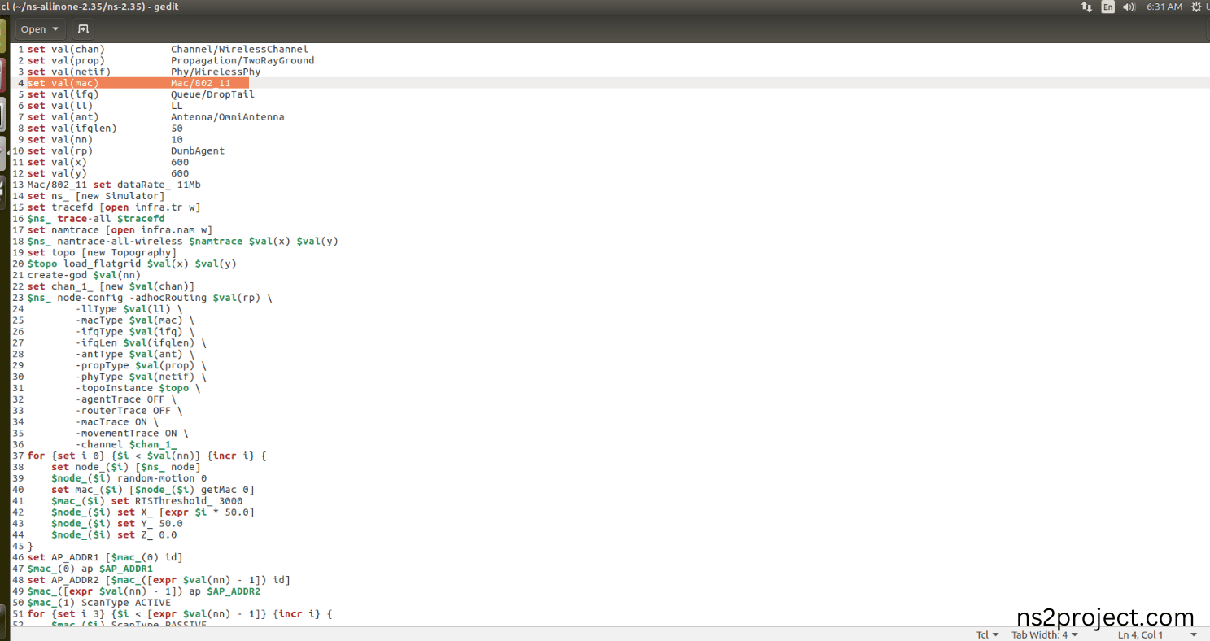Expand the dropdown arrow beside Ln 4, Col 1
This screenshot has height=641, width=1210.
pos(1194,634)
